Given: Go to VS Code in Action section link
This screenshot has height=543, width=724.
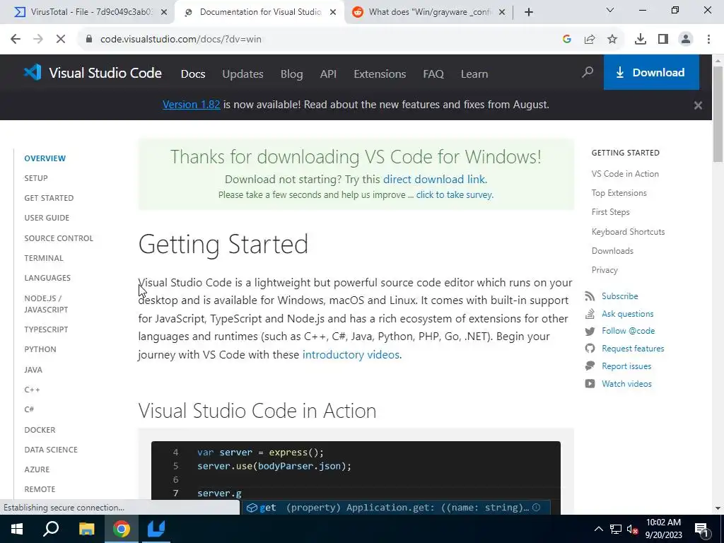Looking at the screenshot, I should pos(625,174).
